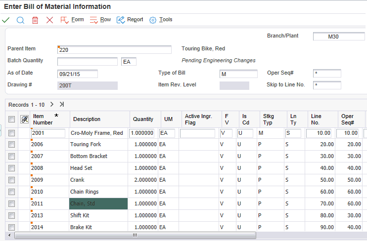This screenshot has width=367, height=241.
Task: Click the Form menu icon
Action: pyautogui.click(x=64, y=20)
